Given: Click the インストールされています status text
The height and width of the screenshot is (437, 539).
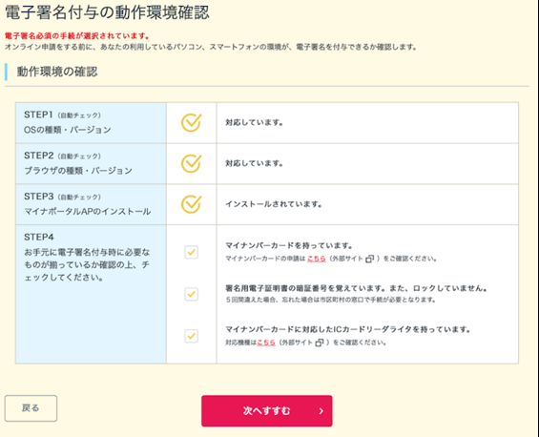Looking at the screenshot, I should click(x=274, y=204).
